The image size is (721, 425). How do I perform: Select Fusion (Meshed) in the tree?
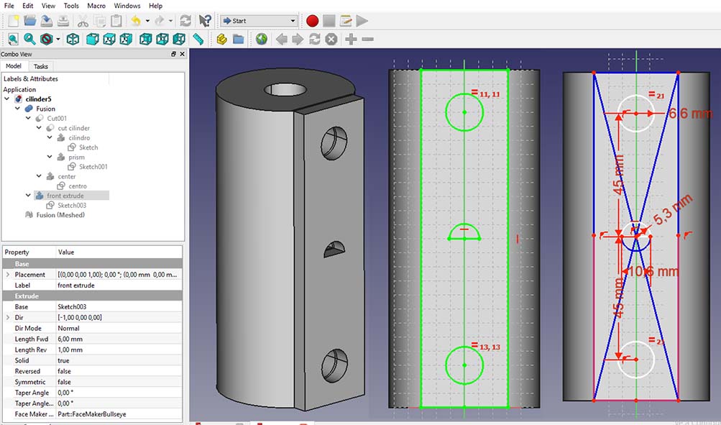pos(60,215)
